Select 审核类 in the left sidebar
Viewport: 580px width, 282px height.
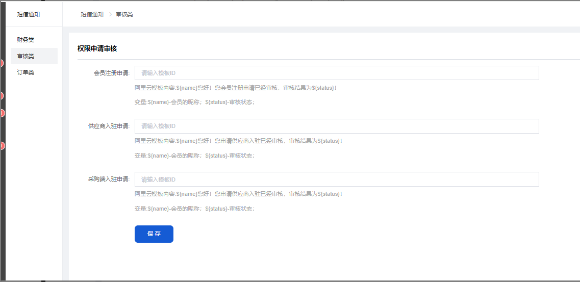[26, 56]
